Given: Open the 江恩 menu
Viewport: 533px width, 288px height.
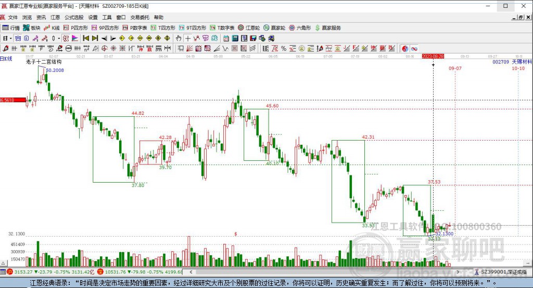Looking at the screenshot, I should pos(55,17).
